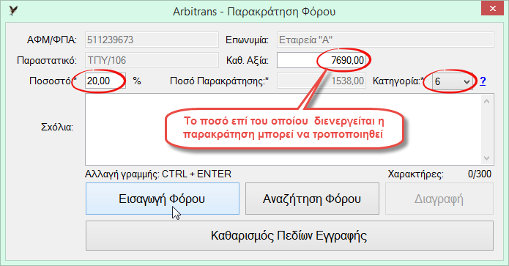Click the Παραστατικό field showing ΤΠΥ/106
The width and height of the screenshot is (509, 266).
point(152,60)
